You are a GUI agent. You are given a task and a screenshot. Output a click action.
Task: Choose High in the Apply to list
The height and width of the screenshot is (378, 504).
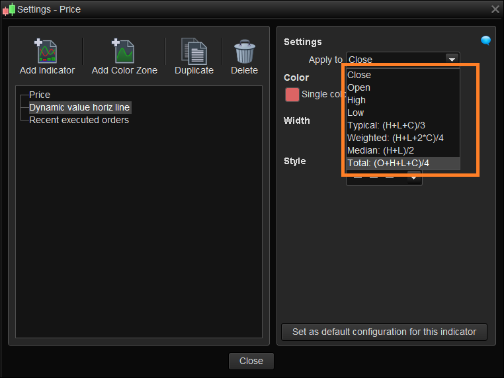(x=403, y=100)
